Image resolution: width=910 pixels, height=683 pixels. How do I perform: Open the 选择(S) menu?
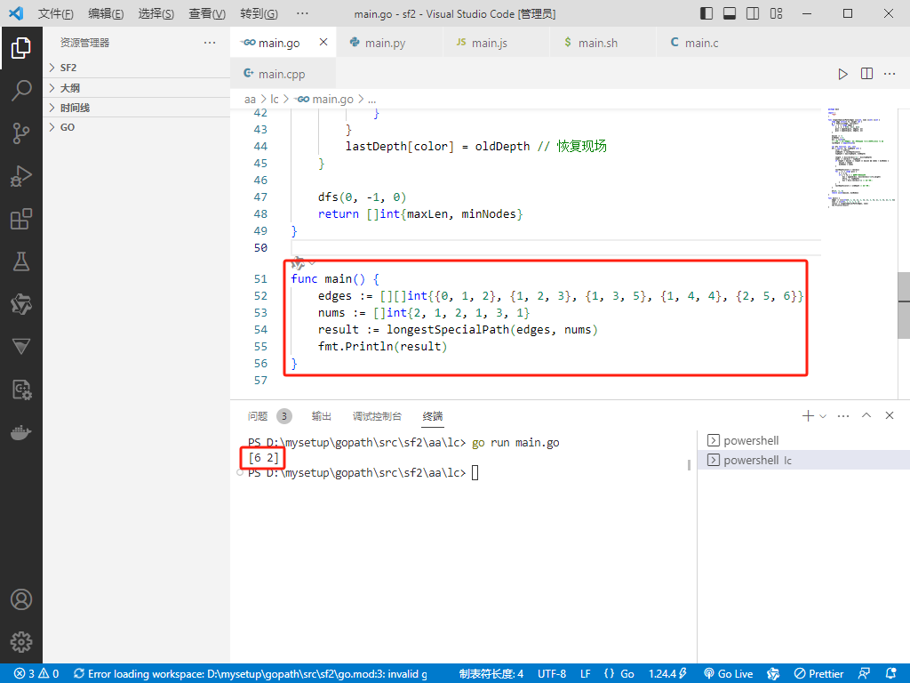pyautogui.click(x=156, y=13)
